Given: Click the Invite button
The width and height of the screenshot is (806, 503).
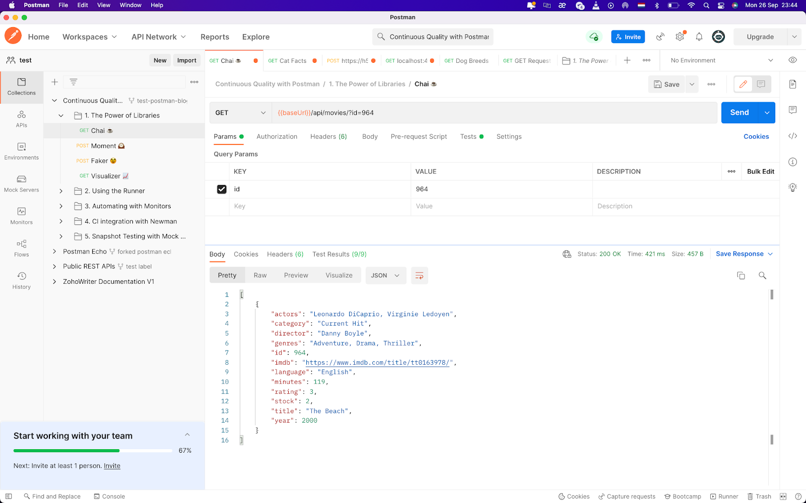Looking at the screenshot, I should click(x=628, y=37).
